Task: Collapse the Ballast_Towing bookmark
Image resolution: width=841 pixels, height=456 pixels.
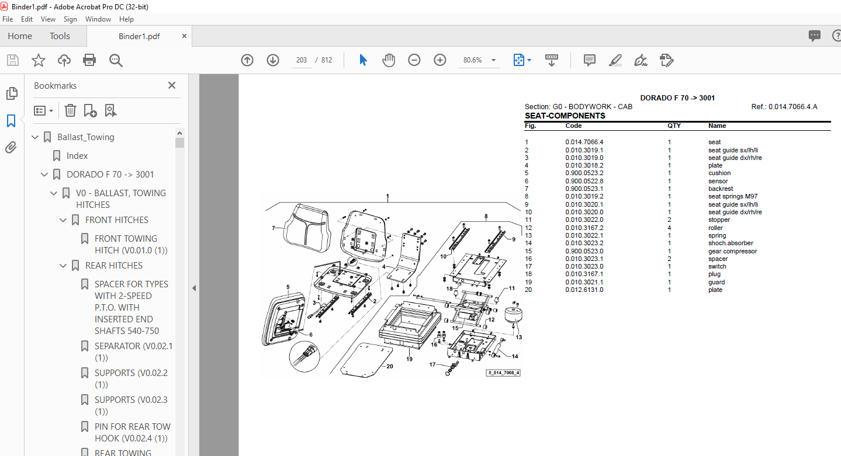Action: (x=35, y=137)
